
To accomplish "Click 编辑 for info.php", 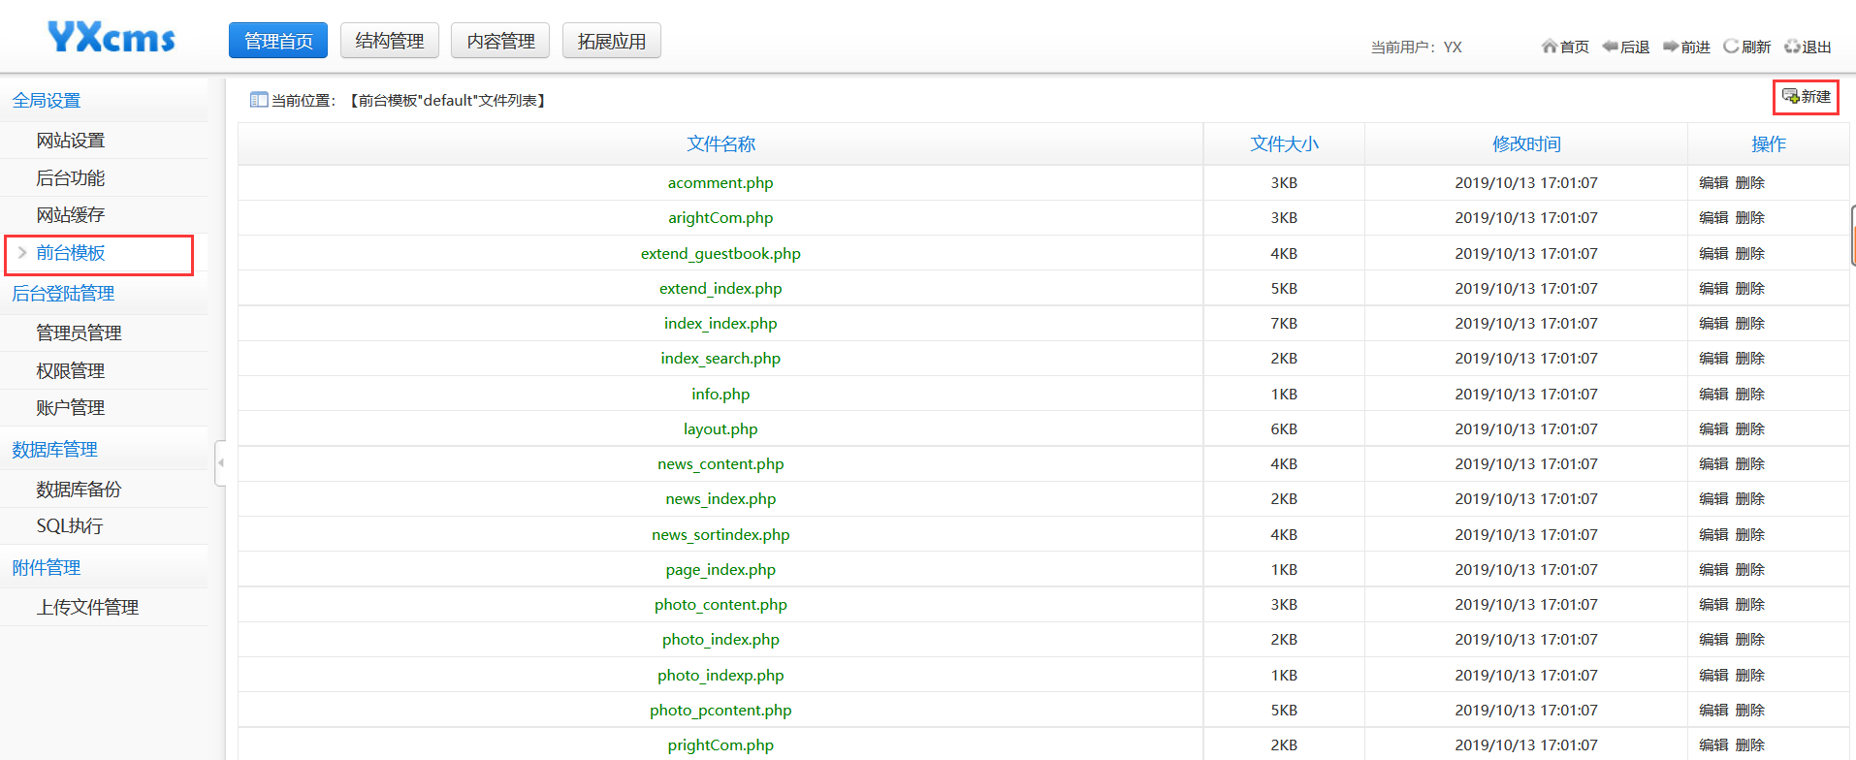I will click(x=1713, y=395).
